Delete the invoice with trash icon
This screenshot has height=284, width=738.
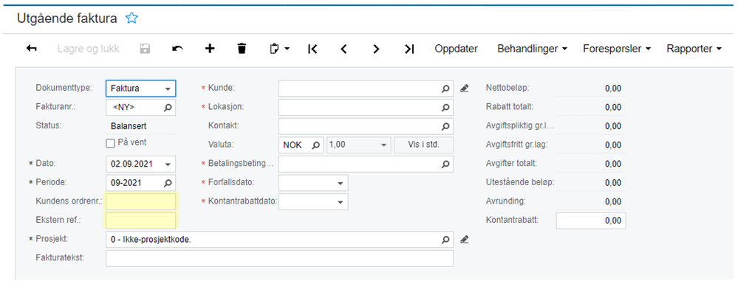coord(242,49)
